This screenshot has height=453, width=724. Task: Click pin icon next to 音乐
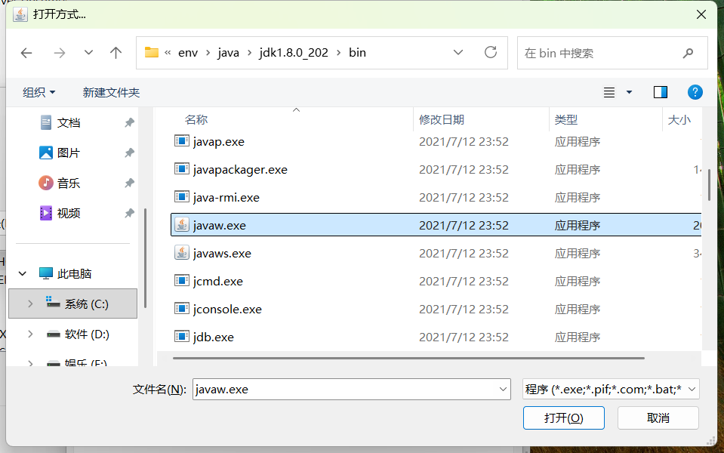point(129,183)
